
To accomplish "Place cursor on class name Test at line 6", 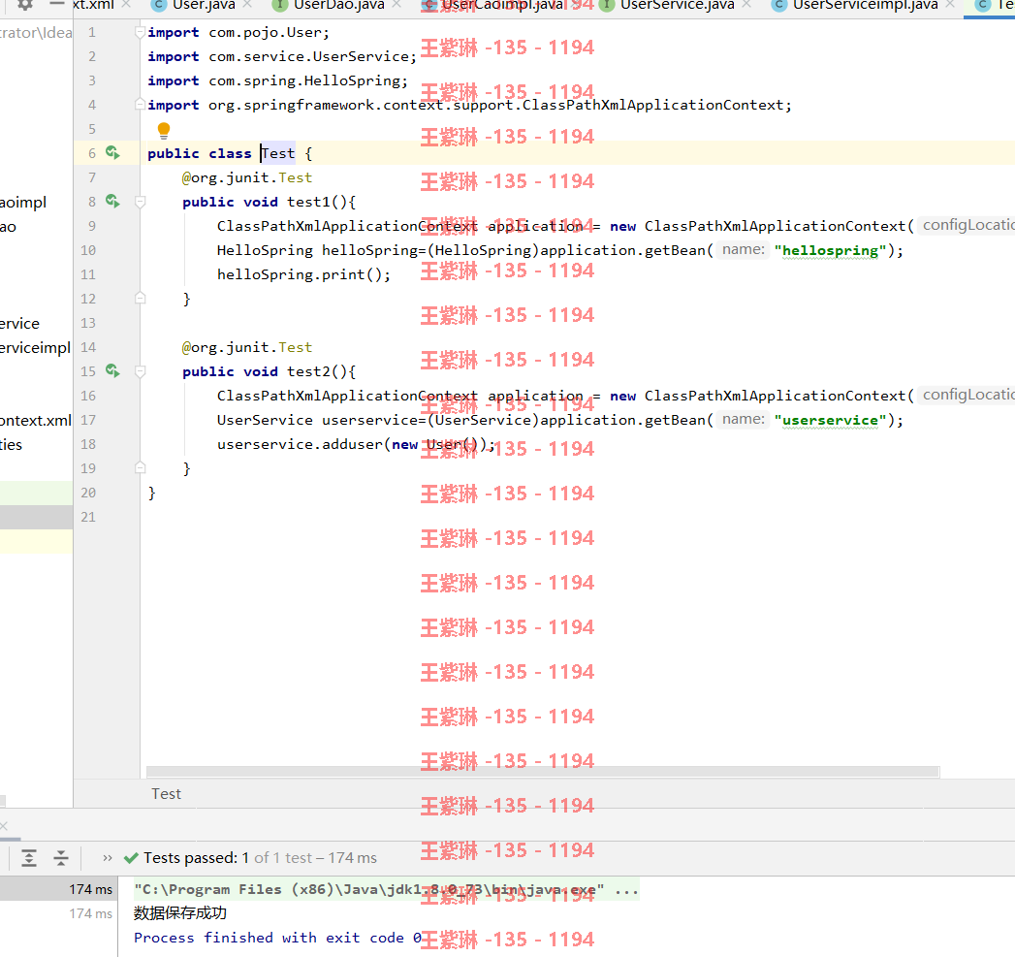I will click(x=278, y=153).
